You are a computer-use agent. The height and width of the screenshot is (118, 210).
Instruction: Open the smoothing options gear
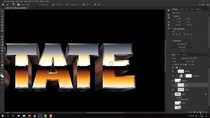coord(84,5)
